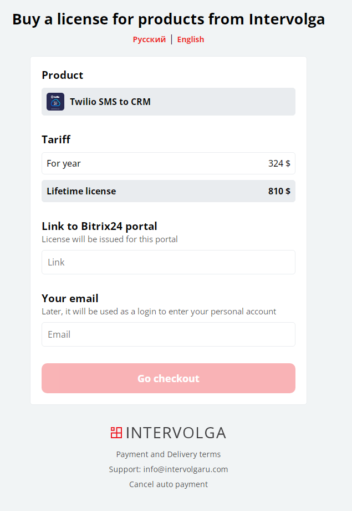Switch language to English
The image size is (352, 511).
click(x=191, y=39)
